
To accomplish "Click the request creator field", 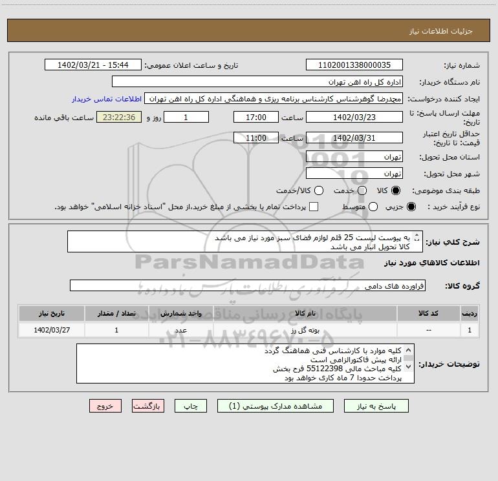I will click(274, 99).
